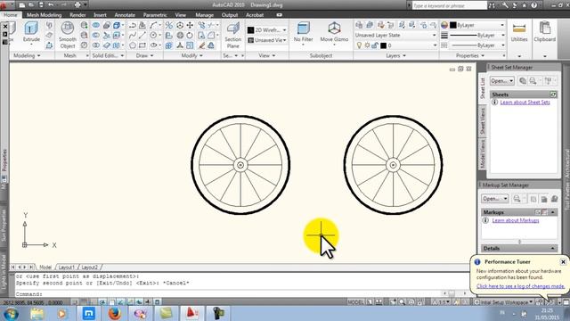Toggle layer 0 on/off lightbulb
Screen dimensions: 570x321
pyautogui.click(x=359, y=45)
